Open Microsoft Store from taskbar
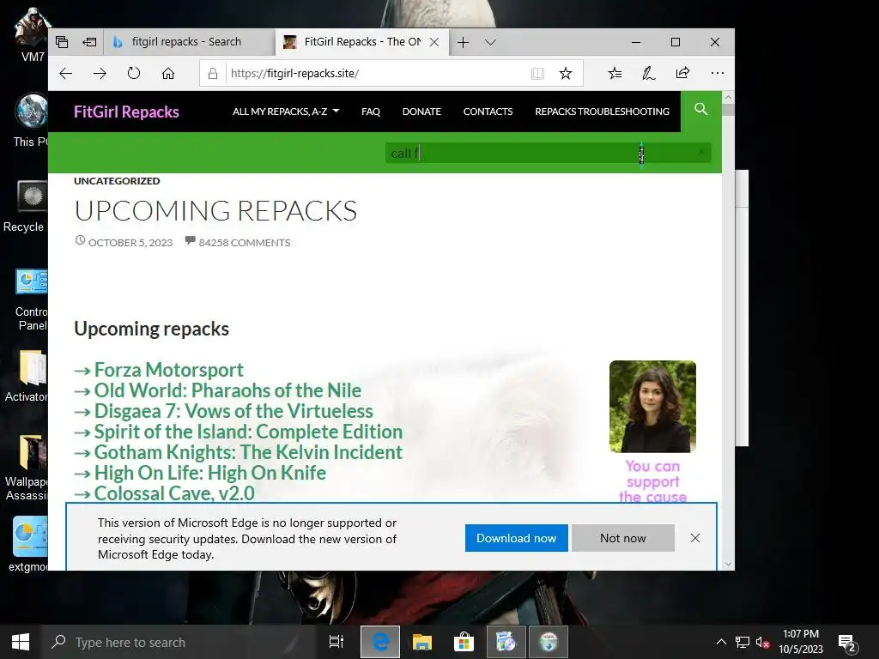 pos(464,642)
